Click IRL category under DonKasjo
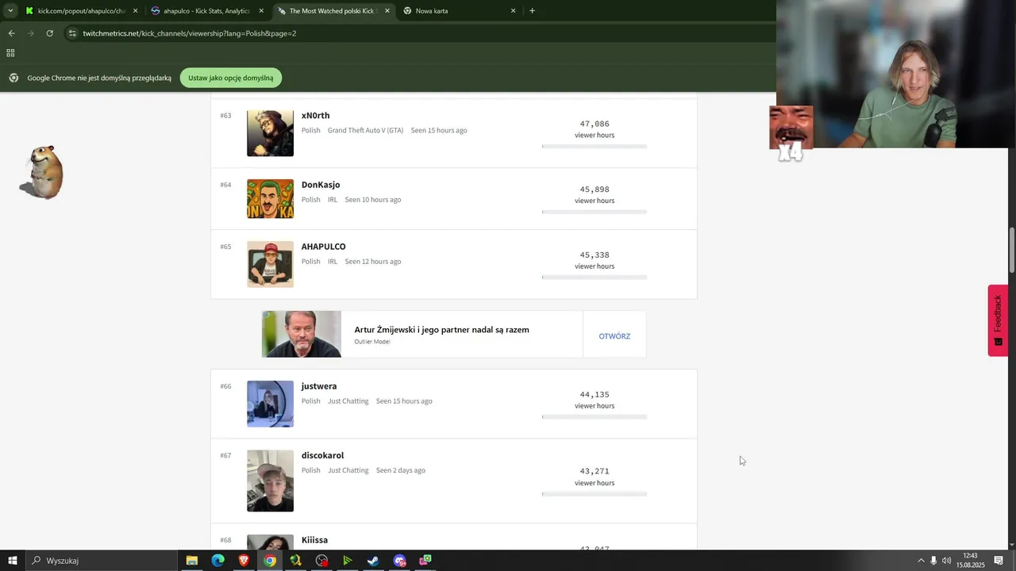Viewport: 1016px width, 571px height. coord(333,200)
